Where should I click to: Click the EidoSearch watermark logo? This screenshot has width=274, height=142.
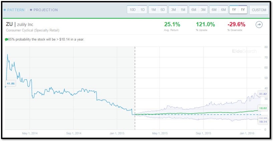244,51
